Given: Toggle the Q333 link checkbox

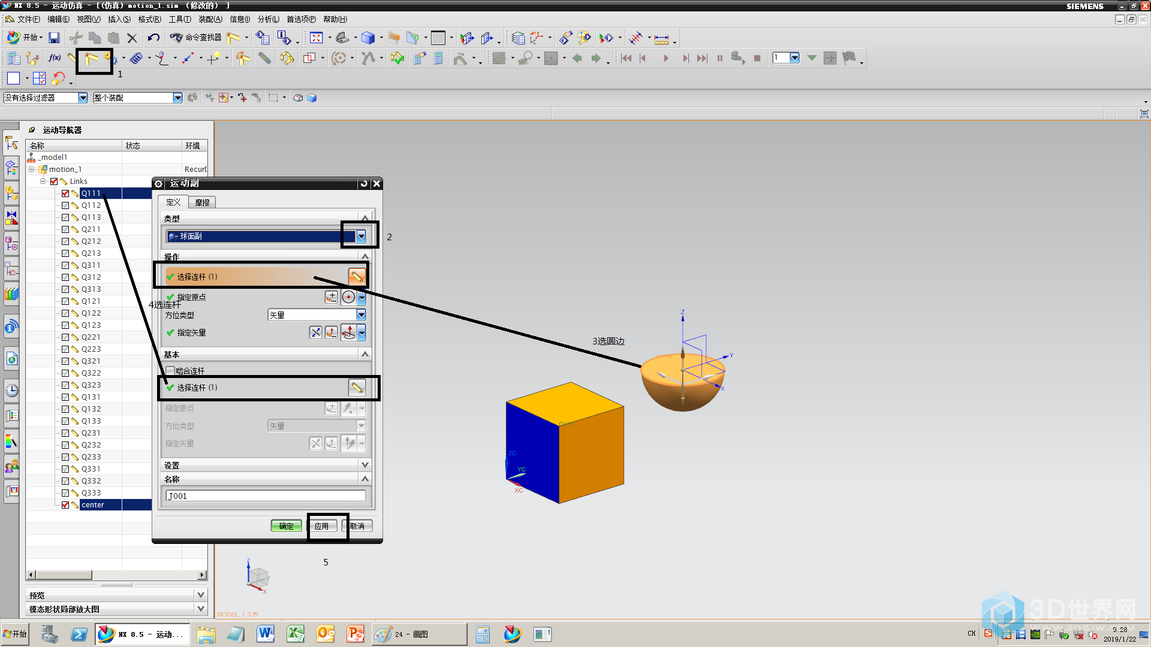Looking at the screenshot, I should 65,493.
